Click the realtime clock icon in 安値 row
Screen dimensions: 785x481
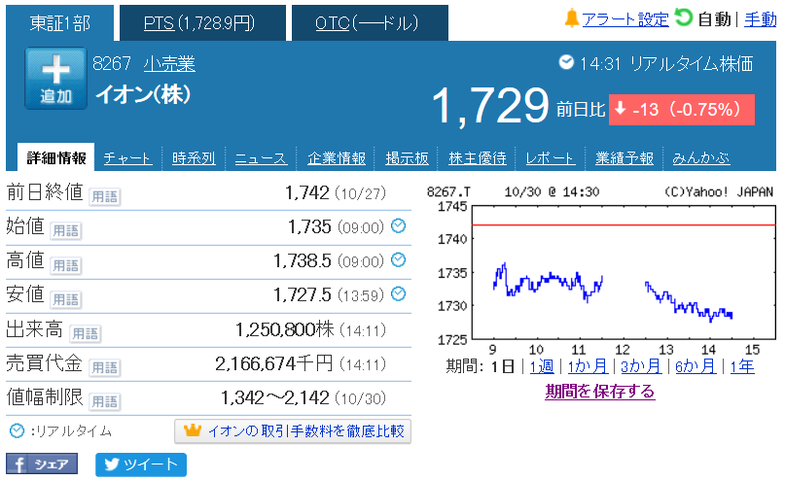click(x=398, y=294)
